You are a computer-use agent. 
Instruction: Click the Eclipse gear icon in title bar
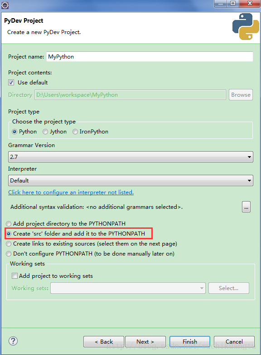(x=5, y=5)
